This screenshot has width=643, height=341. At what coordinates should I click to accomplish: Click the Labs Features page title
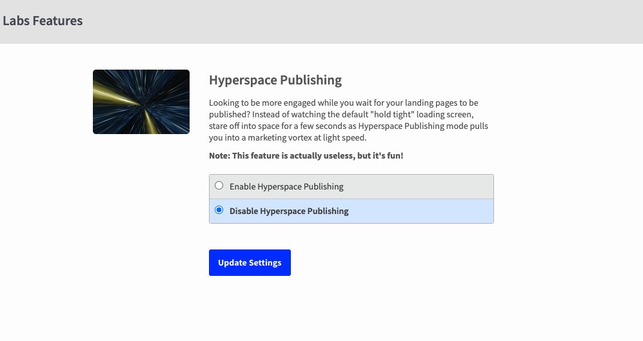(43, 21)
